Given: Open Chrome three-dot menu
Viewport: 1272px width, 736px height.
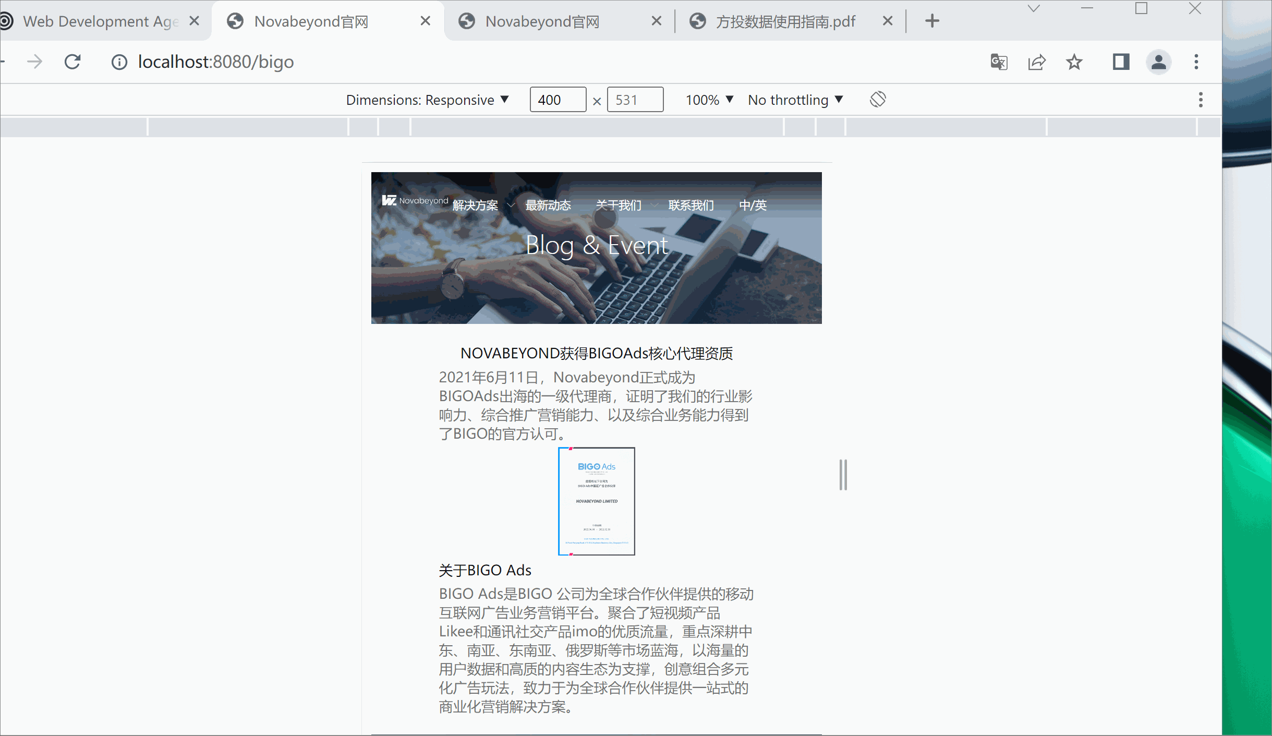Looking at the screenshot, I should click(1196, 62).
